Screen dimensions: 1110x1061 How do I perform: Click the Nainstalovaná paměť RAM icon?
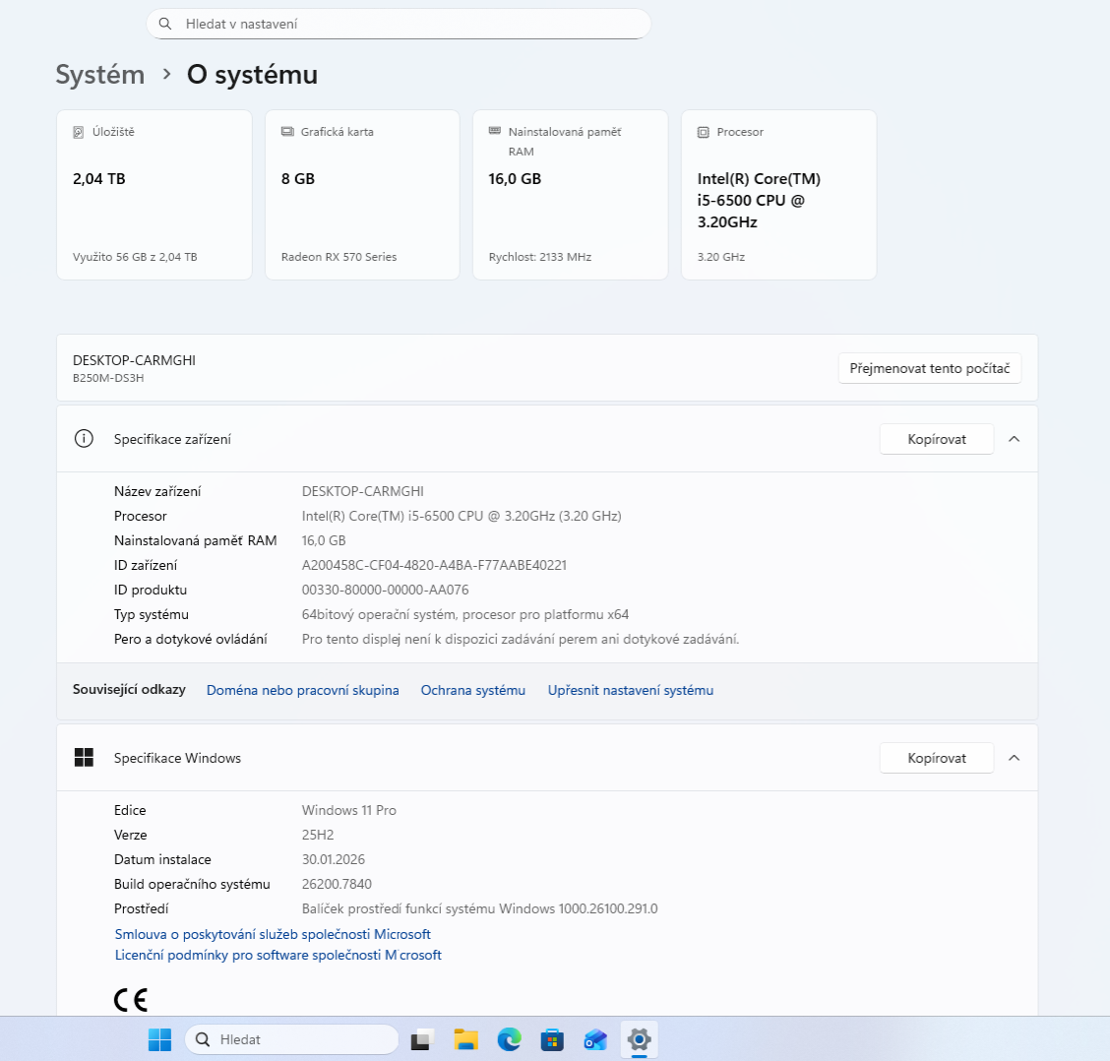495,131
